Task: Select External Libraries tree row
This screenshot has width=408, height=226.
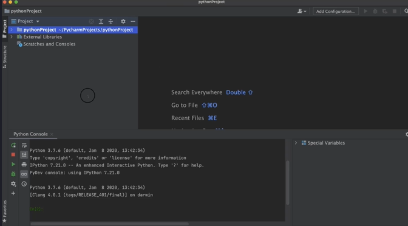Action: (73, 37)
